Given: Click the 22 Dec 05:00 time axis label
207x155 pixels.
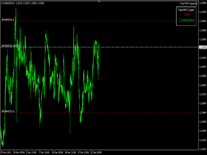Looking at the screenshot, I should (96, 152).
